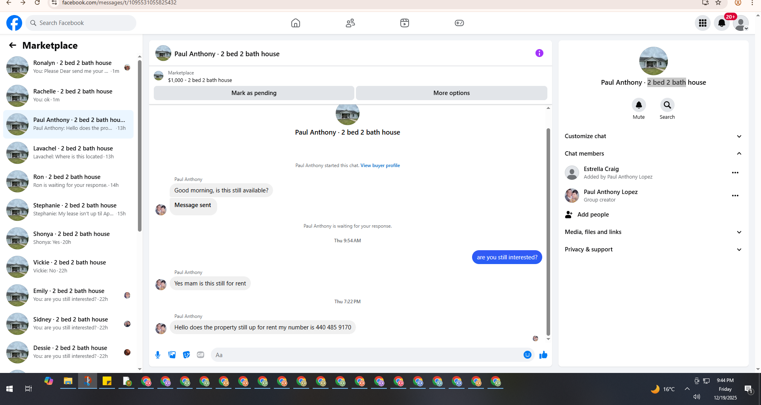Open system clock showing 9:44 PM
Image resolution: width=761 pixels, height=405 pixels.
725,380
